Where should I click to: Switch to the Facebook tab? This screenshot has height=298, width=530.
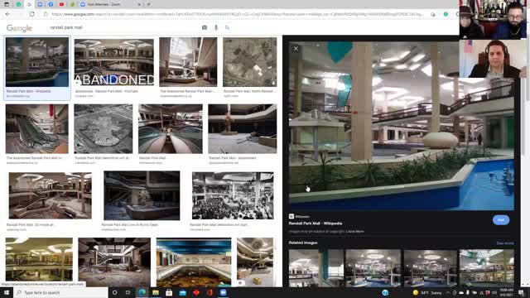[x=51, y=4]
